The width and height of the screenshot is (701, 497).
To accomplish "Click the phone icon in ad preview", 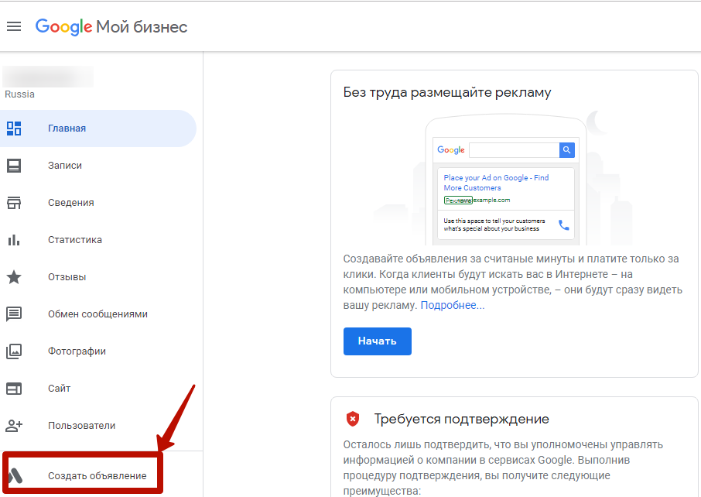I will (x=564, y=225).
